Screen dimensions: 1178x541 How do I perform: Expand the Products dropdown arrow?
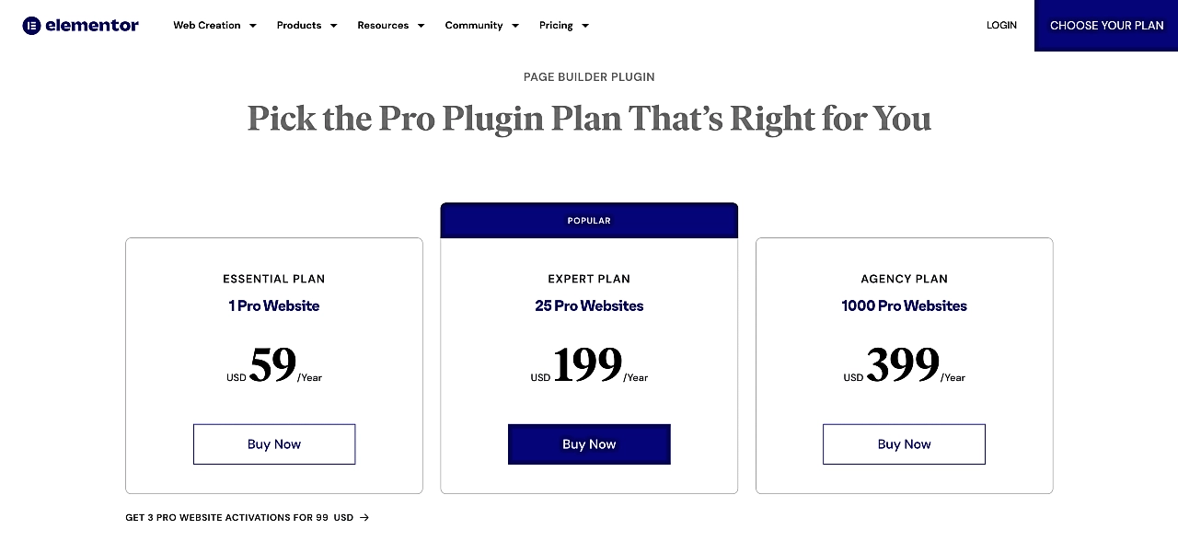pyautogui.click(x=333, y=26)
